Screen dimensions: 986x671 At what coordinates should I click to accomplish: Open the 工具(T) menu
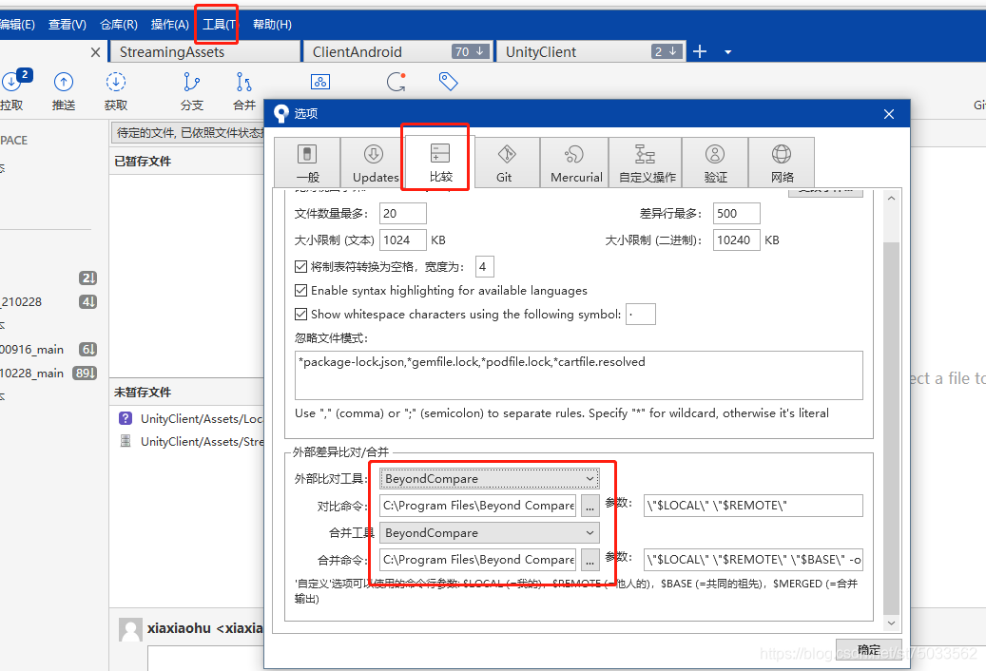coord(216,24)
